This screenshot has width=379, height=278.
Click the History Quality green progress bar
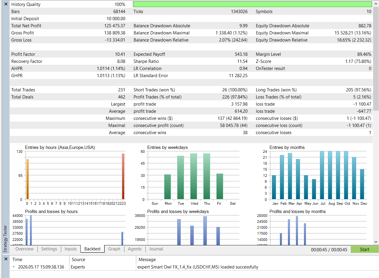(x=252, y=4)
